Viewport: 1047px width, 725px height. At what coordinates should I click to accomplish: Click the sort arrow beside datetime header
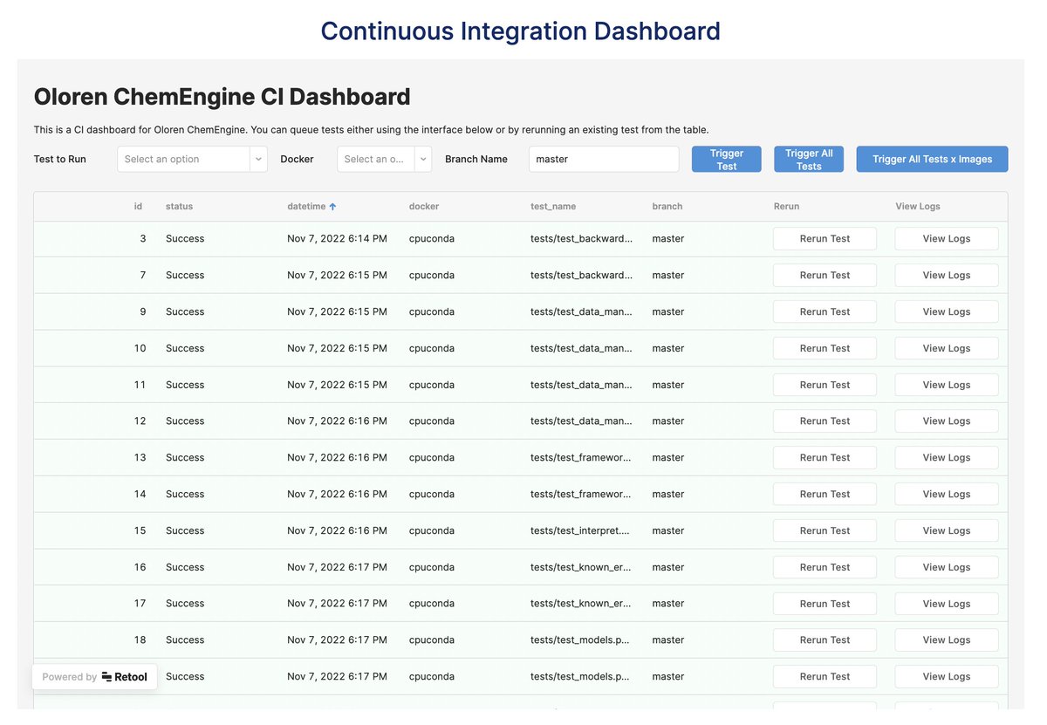(x=332, y=207)
